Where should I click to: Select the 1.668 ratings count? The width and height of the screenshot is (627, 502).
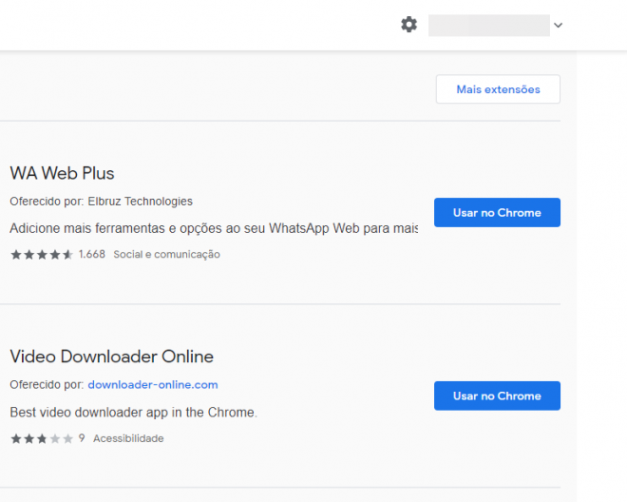[x=92, y=254]
